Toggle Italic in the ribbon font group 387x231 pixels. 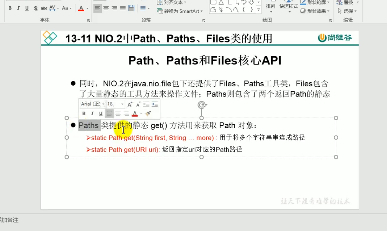click(18, 8)
